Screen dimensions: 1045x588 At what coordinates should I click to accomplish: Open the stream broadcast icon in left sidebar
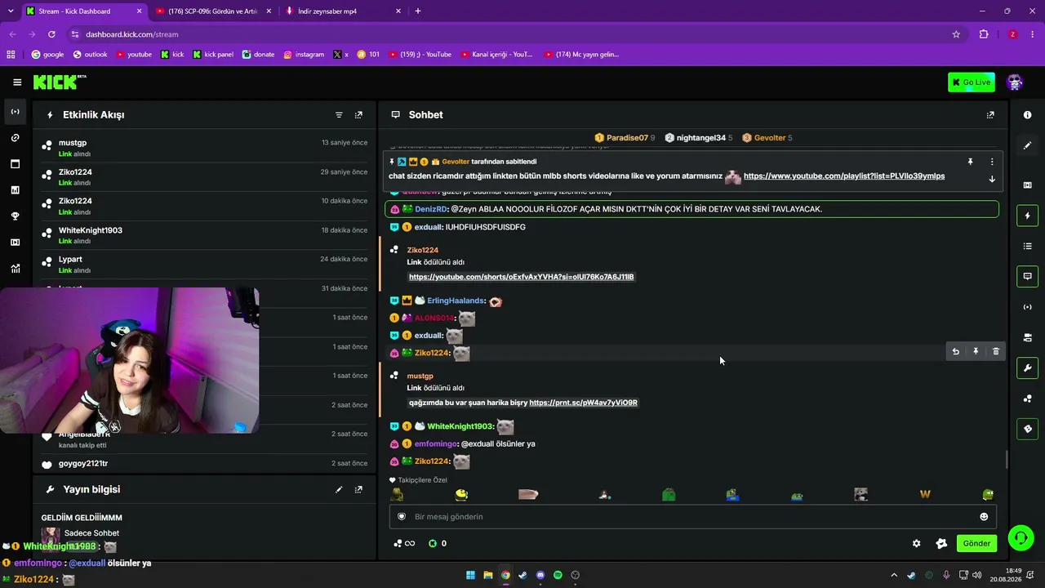(15, 112)
